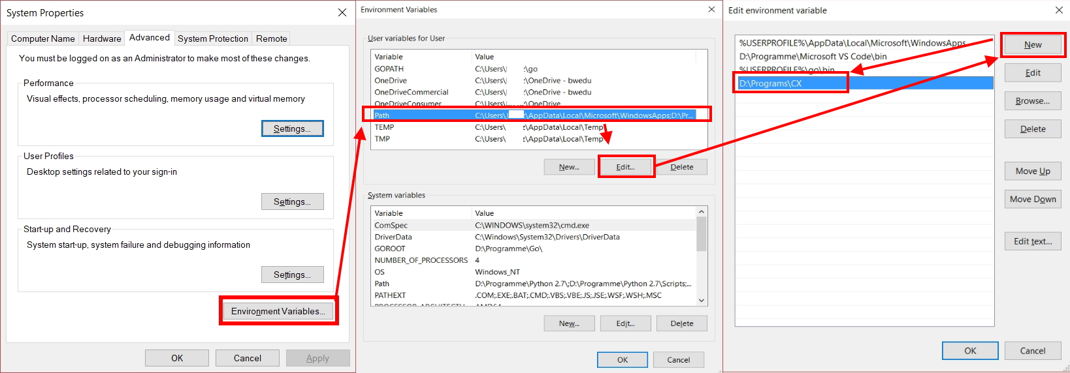Open Start-up and Recovery Settings button
The image size is (1070, 373).
tap(293, 275)
